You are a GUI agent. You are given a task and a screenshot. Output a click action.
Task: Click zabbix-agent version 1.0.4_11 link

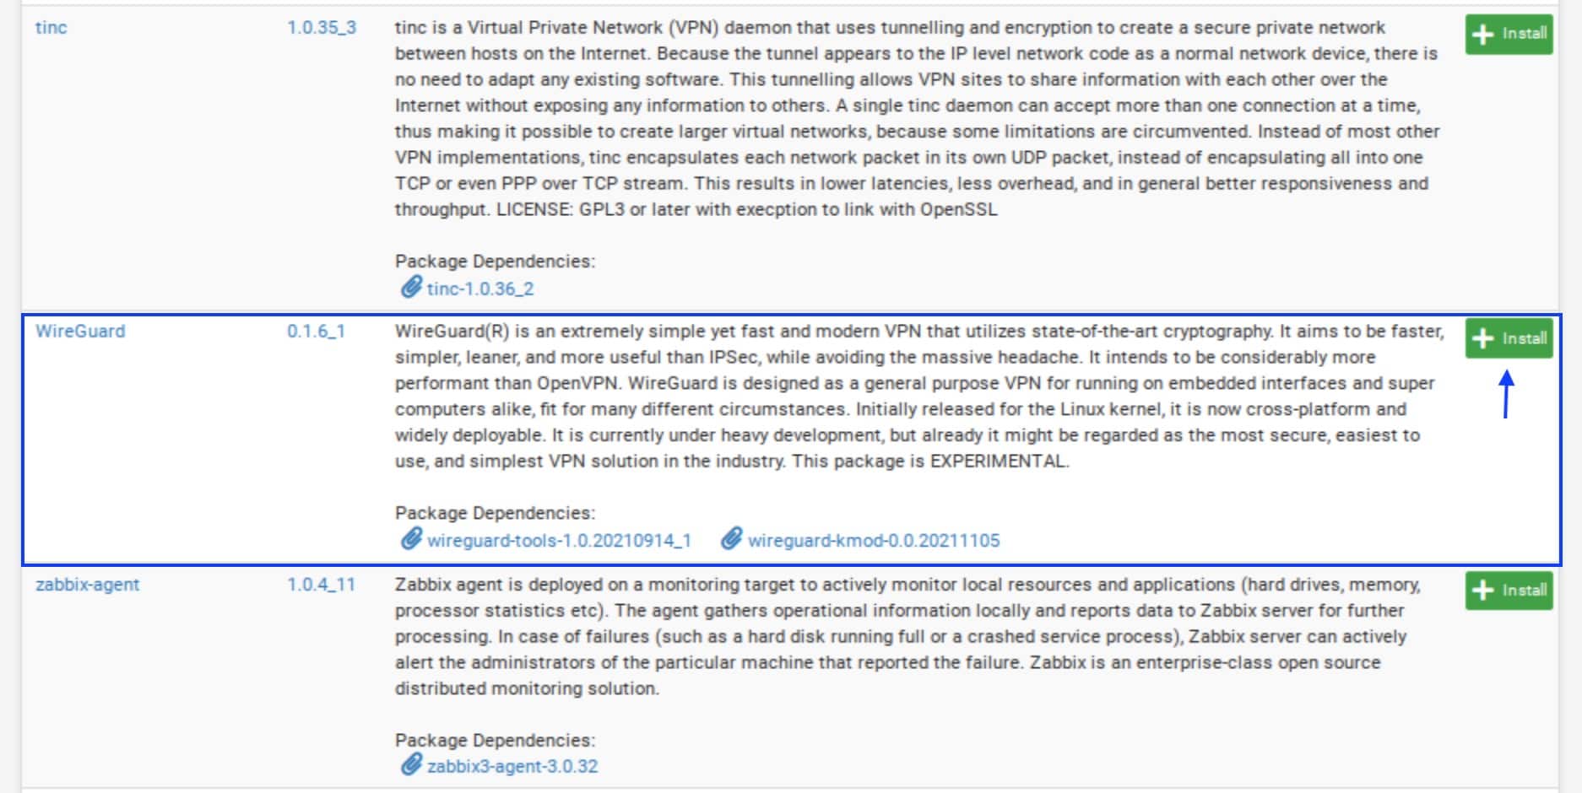pos(321,584)
